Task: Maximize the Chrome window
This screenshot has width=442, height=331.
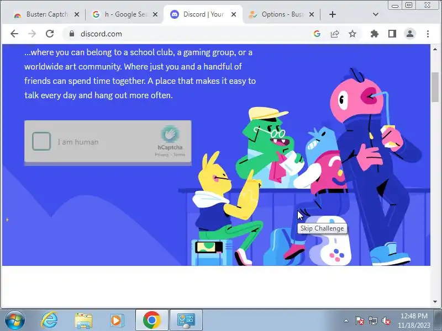Action: (x=409, y=6)
